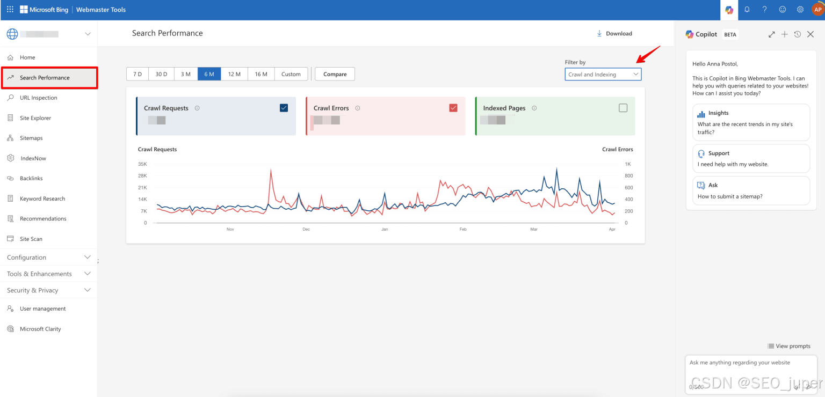Screen dimensions: 825x397
Task: Click the Ask prompt about submitting sitemap
Action: [x=751, y=190]
